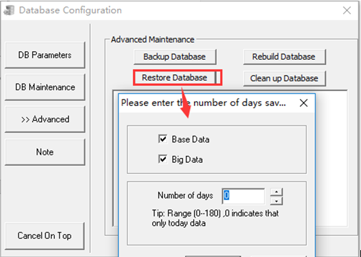The width and height of the screenshot is (361, 257).
Task: Click the Tip: Range (0--180) text
Action: (215, 218)
